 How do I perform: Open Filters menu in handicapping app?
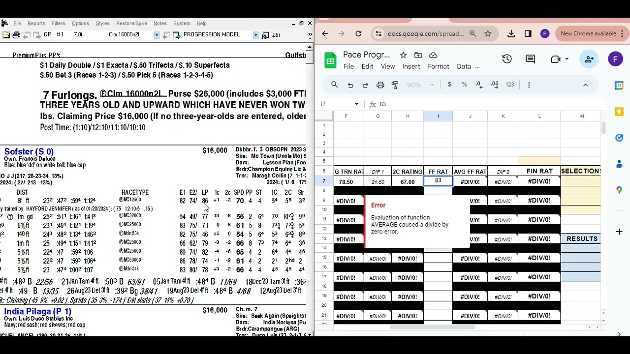coord(59,23)
